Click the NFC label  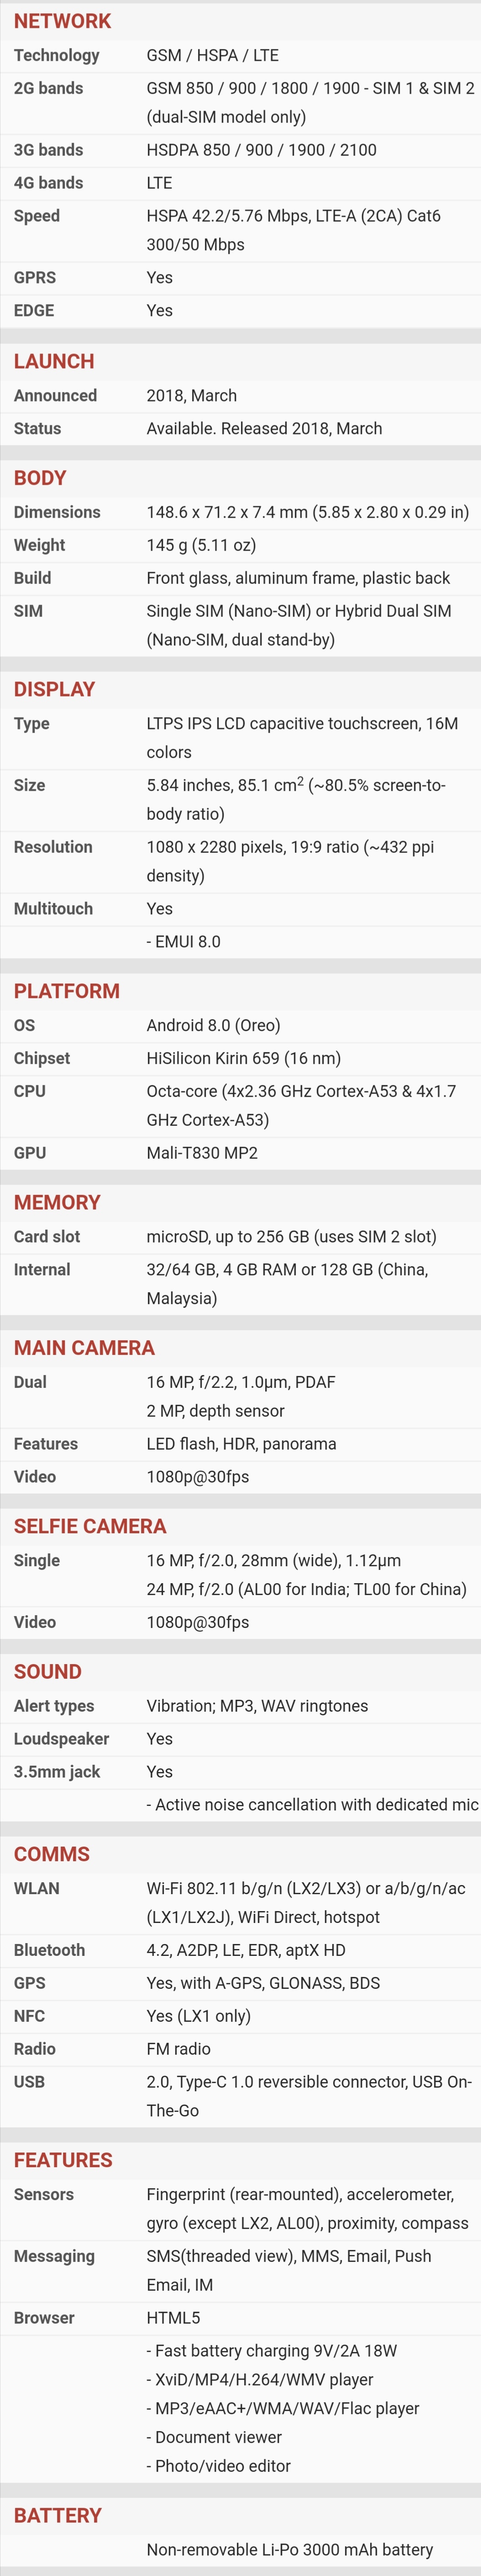click(29, 2016)
